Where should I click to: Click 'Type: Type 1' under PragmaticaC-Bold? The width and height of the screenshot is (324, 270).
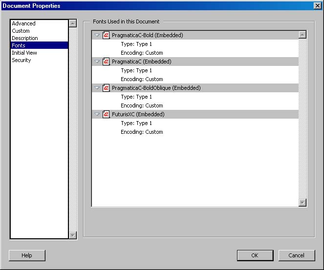(136, 44)
